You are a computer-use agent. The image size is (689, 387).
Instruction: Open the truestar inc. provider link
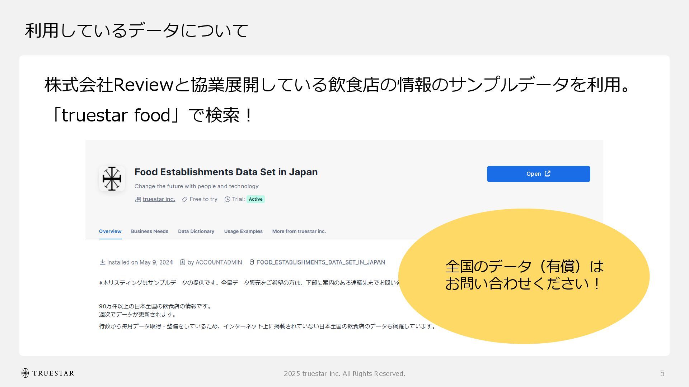pos(159,199)
